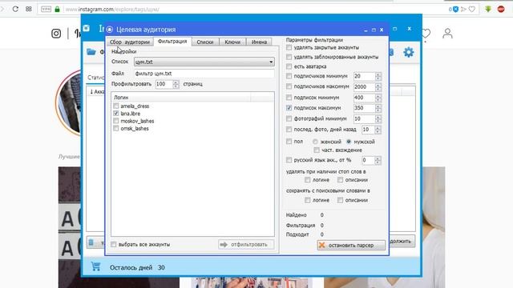
Task: Click the отфильтровать button
Action: point(246,244)
